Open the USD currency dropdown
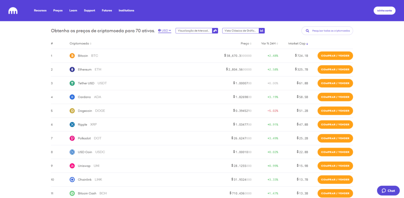 pyautogui.click(x=165, y=31)
